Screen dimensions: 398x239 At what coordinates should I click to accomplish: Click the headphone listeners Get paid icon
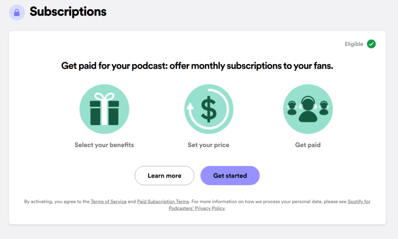click(x=308, y=109)
